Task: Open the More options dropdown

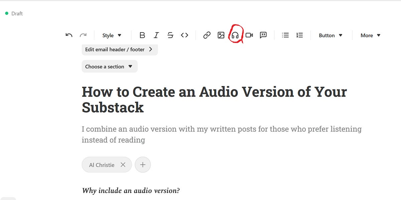Action: (x=370, y=35)
